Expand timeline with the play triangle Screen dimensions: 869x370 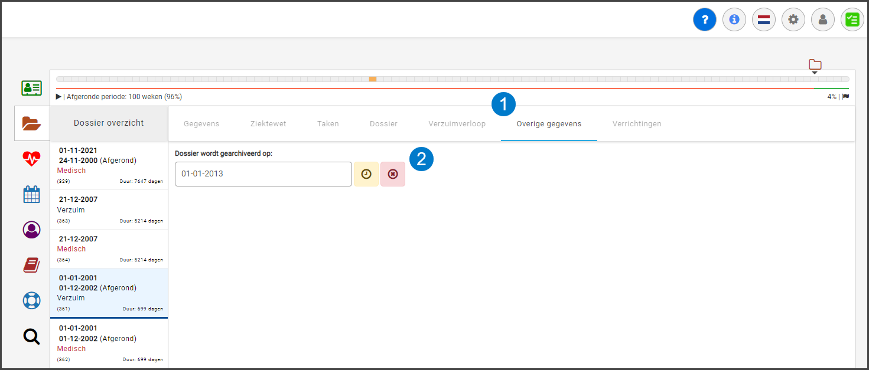[58, 97]
